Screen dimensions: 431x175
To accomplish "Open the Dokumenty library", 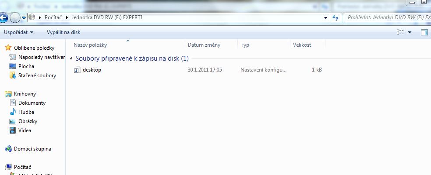I will [32, 103].
